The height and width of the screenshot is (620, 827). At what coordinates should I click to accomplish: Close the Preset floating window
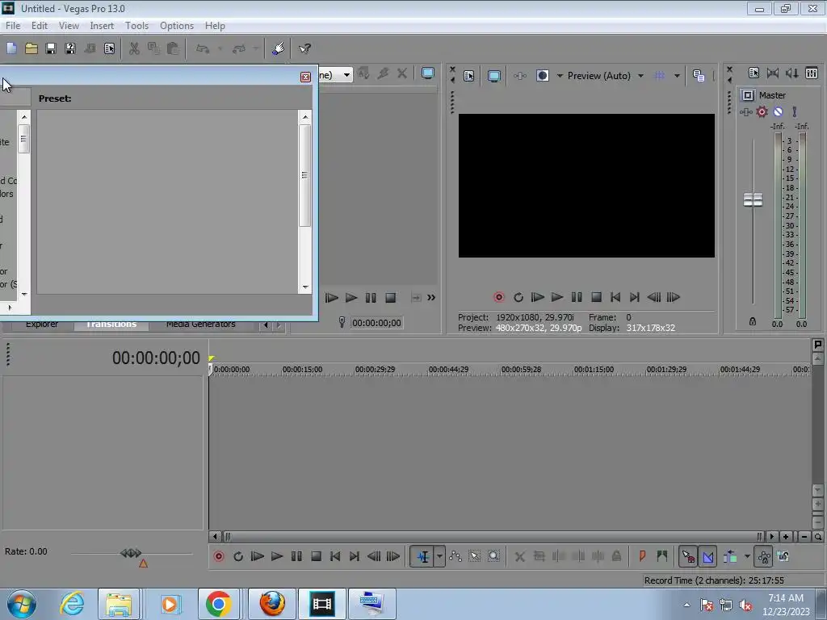coord(305,77)
